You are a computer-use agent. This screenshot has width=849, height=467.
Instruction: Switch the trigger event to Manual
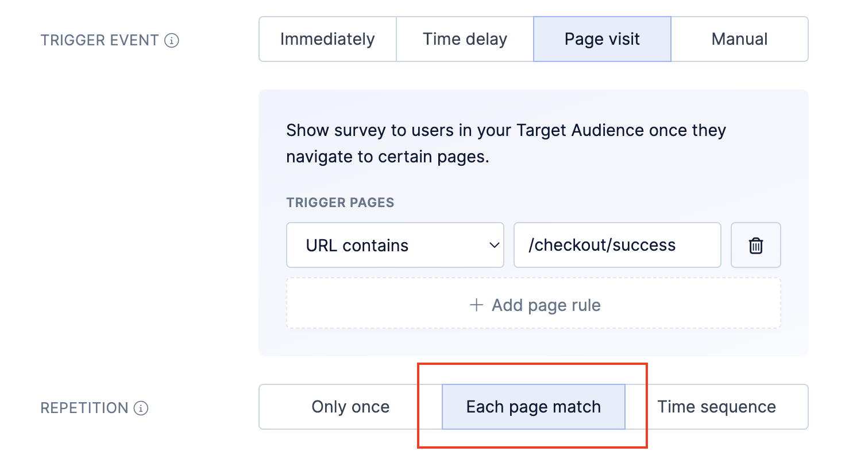click(739, 39)
